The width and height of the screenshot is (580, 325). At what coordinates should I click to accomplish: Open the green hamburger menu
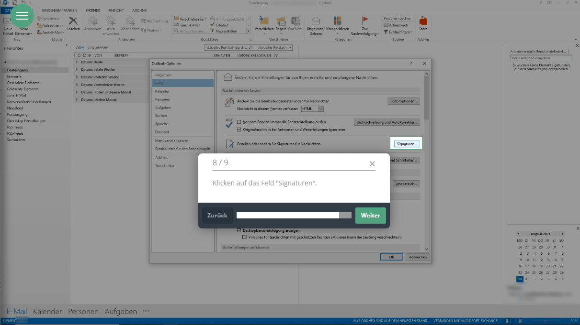coord(22,16)
